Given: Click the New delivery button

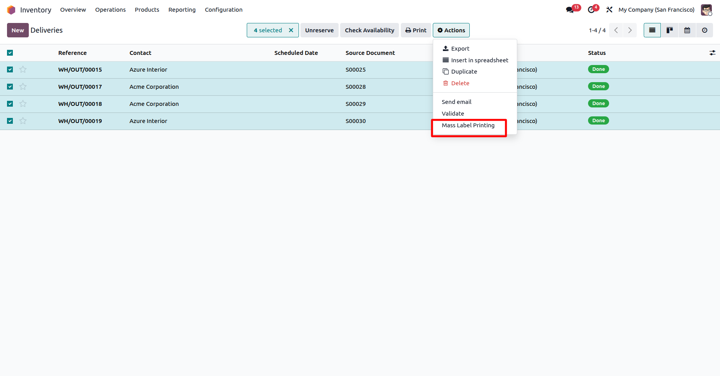Looking at the screenshot, I should click(x=18, y=30).
